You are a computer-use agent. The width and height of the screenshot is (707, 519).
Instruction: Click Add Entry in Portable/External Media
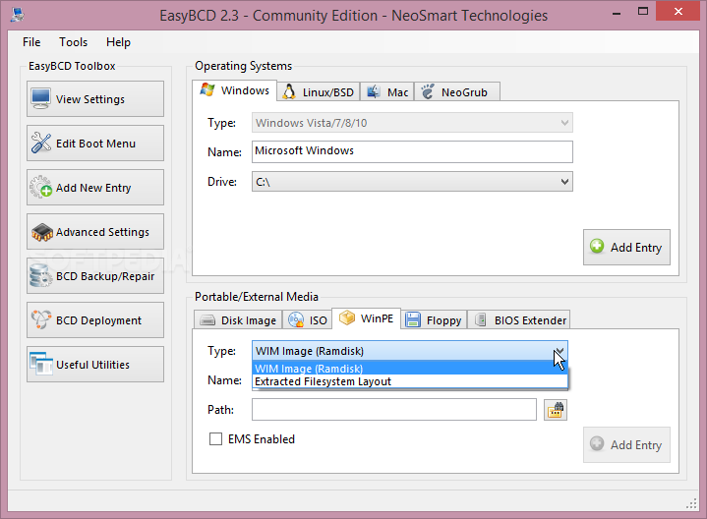[626, 444]
